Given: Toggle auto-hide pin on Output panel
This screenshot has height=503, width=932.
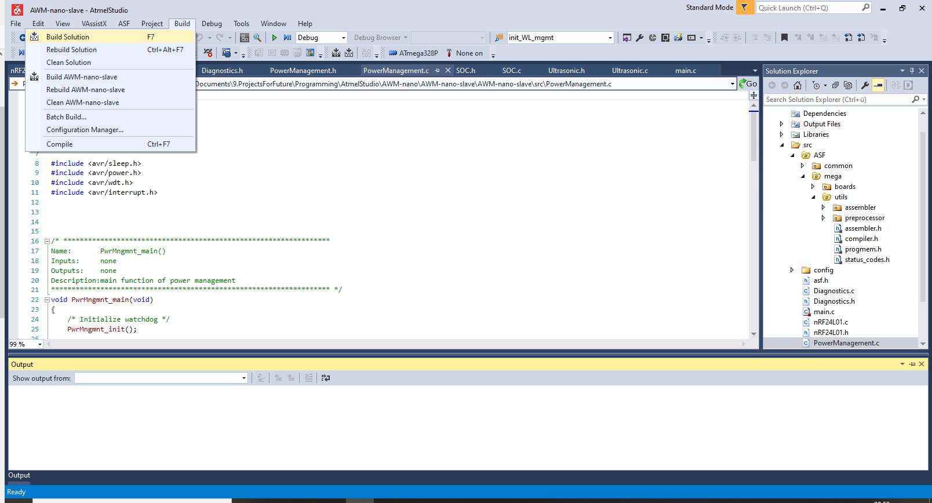Looking at the screenshot, I should point(912,364).
